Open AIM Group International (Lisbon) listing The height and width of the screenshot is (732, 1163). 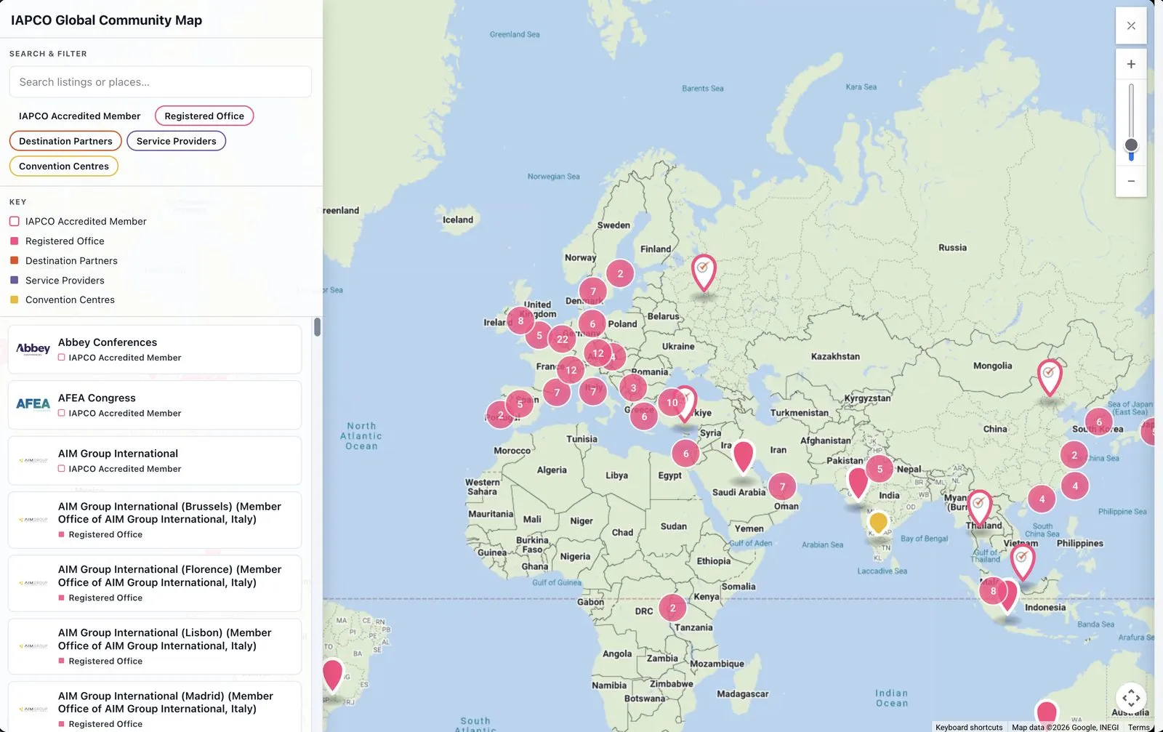[x=155, y=646]
